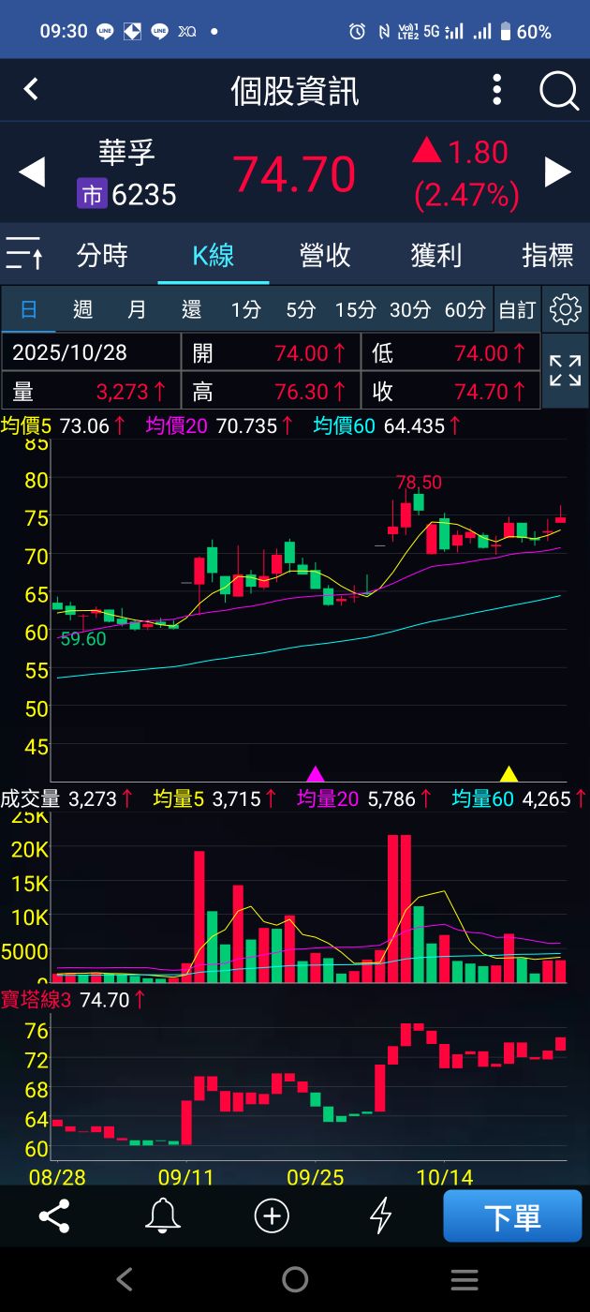Tap the share icon in bottom bar
The image size is (590, 1312).
click(54, 1216)
